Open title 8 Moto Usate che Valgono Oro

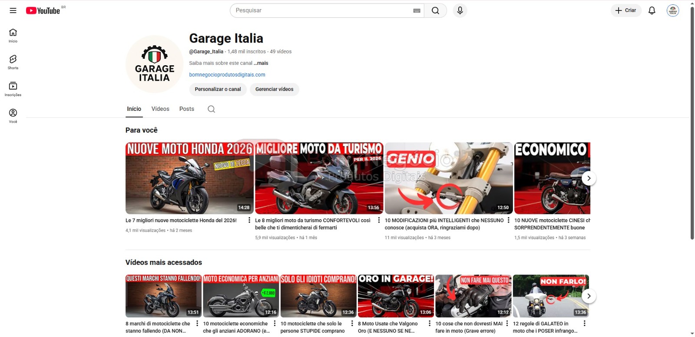tap(388, 327)
